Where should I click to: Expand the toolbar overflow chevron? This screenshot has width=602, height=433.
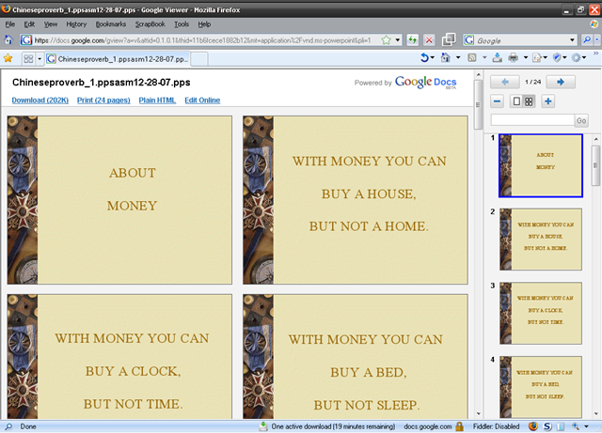[595, 54]
